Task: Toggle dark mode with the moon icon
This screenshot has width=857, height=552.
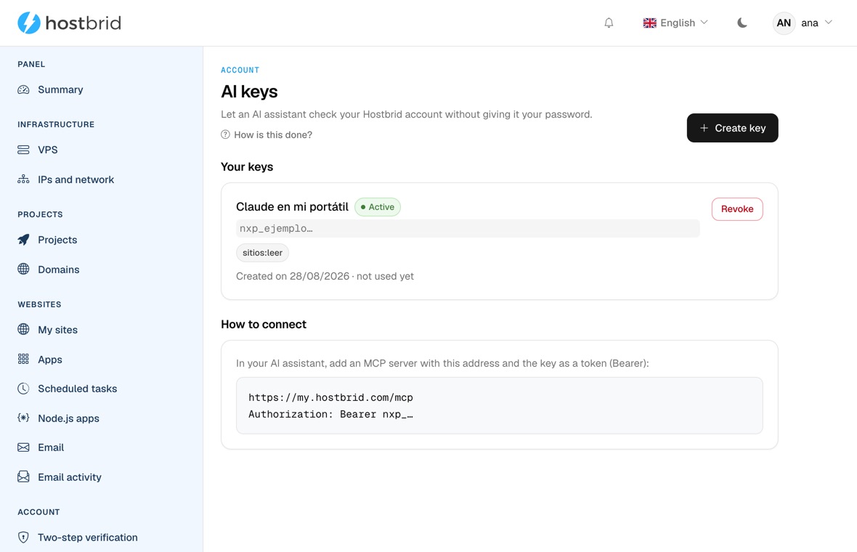Action: pyautogui.click(x=742, y=23)
